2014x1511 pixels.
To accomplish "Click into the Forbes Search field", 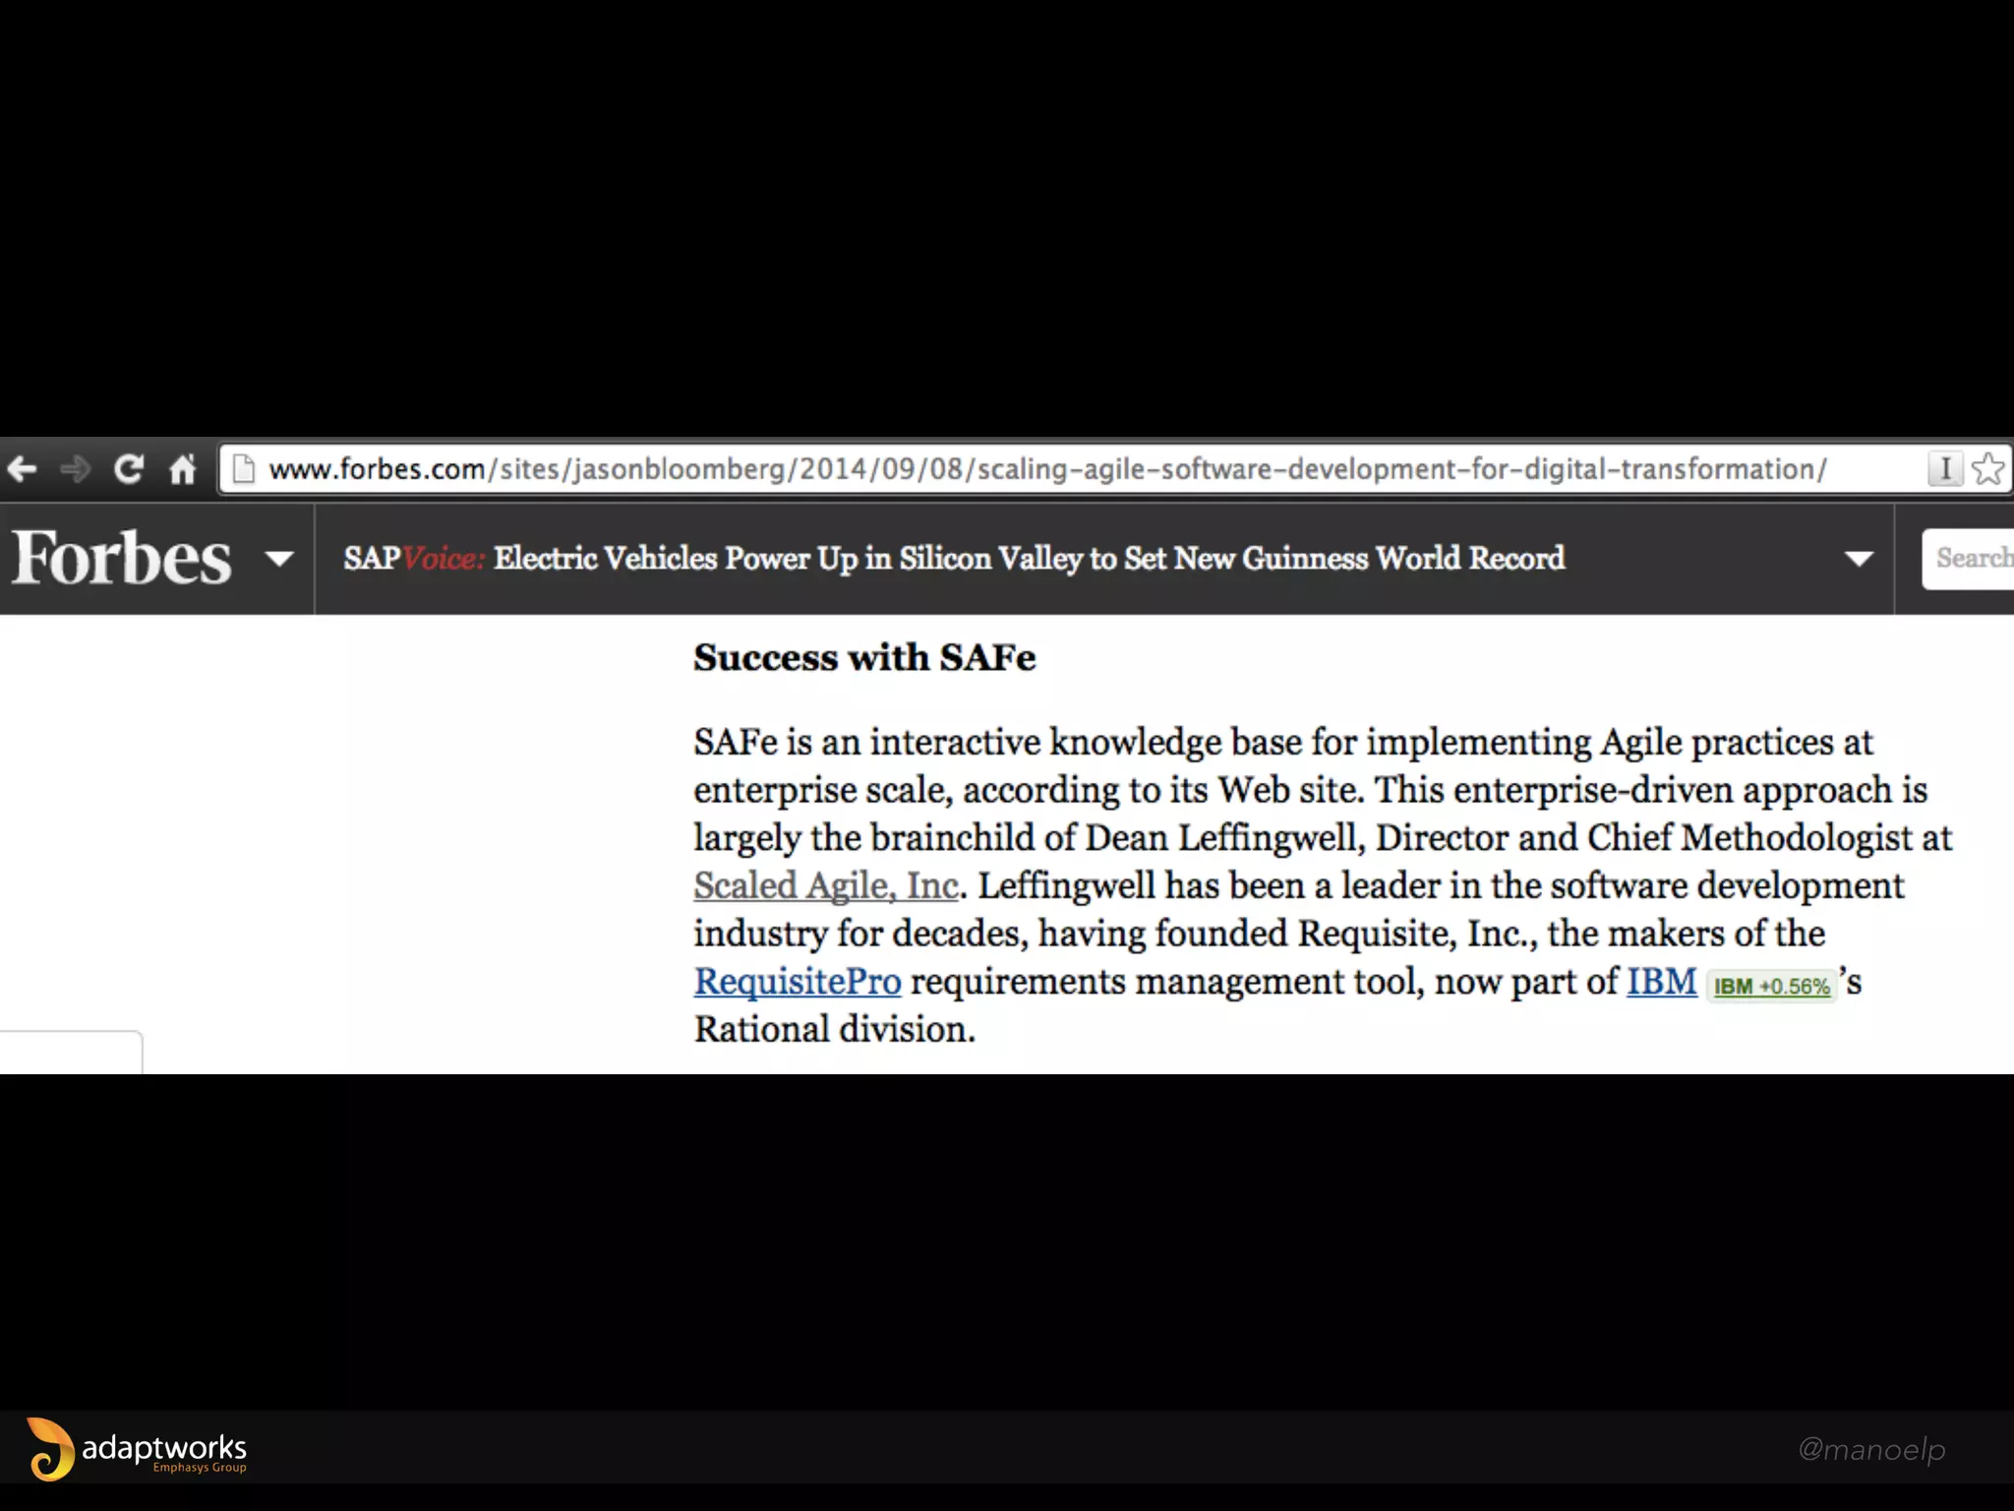I will [x=1971, y=558].
